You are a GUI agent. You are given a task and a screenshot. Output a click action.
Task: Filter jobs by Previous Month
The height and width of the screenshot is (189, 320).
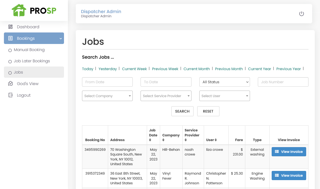229,69
